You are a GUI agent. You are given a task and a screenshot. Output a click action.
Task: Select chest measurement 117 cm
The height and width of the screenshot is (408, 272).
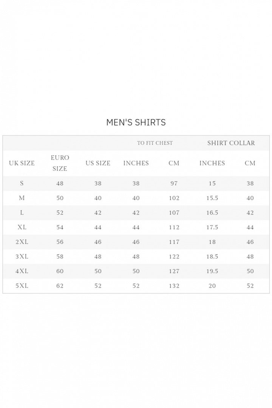(x=174, y=242)
